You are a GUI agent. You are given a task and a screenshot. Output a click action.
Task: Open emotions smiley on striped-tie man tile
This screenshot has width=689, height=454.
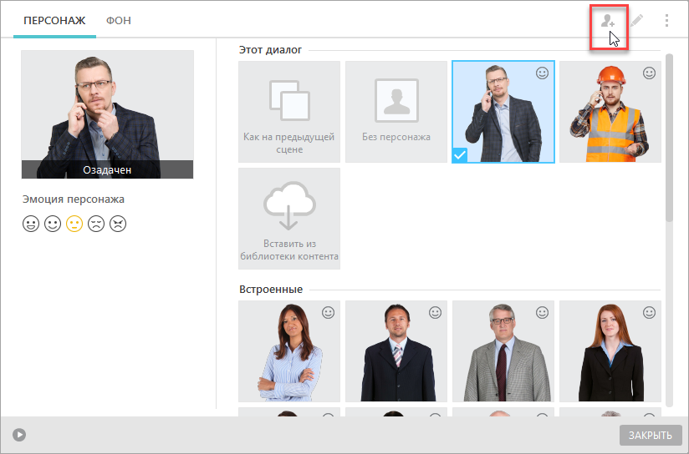436,312
